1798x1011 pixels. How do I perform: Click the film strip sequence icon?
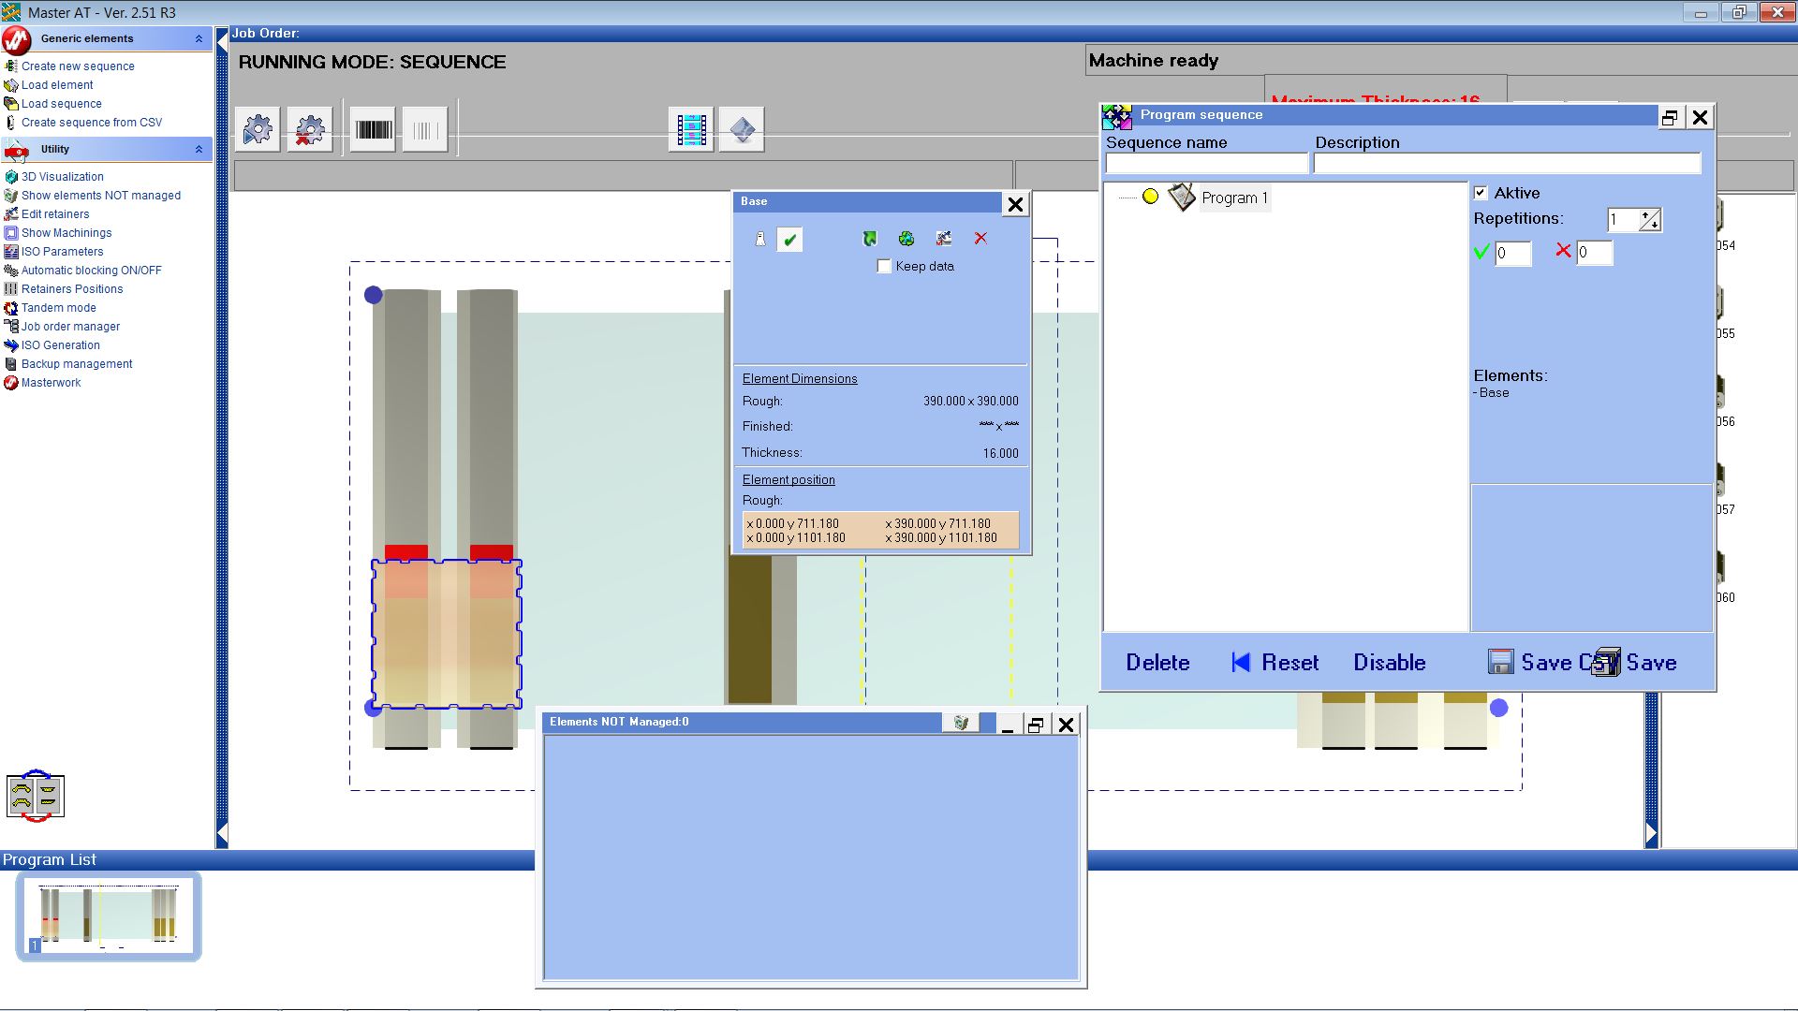pyautogui.click(x=691, y=129)
